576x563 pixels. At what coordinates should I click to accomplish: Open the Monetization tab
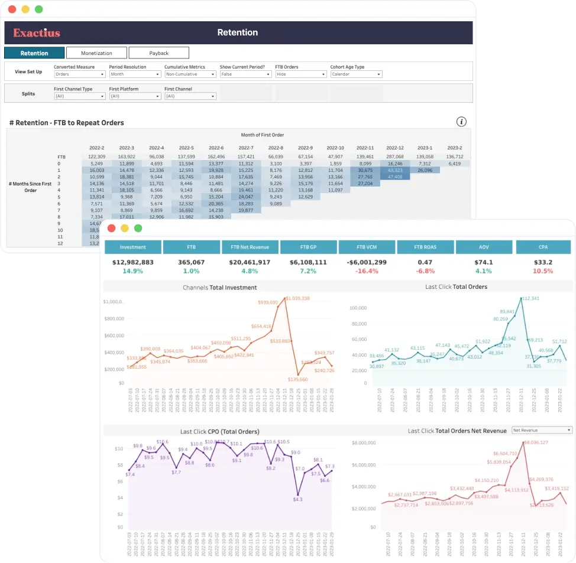point(96,53)
